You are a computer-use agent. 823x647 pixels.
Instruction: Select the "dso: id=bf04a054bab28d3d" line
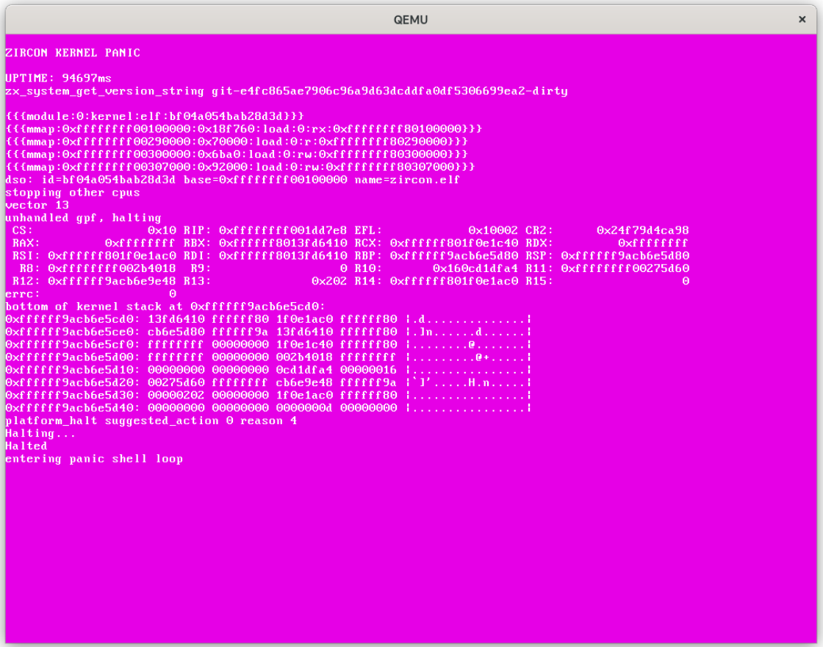pos(232,179)
